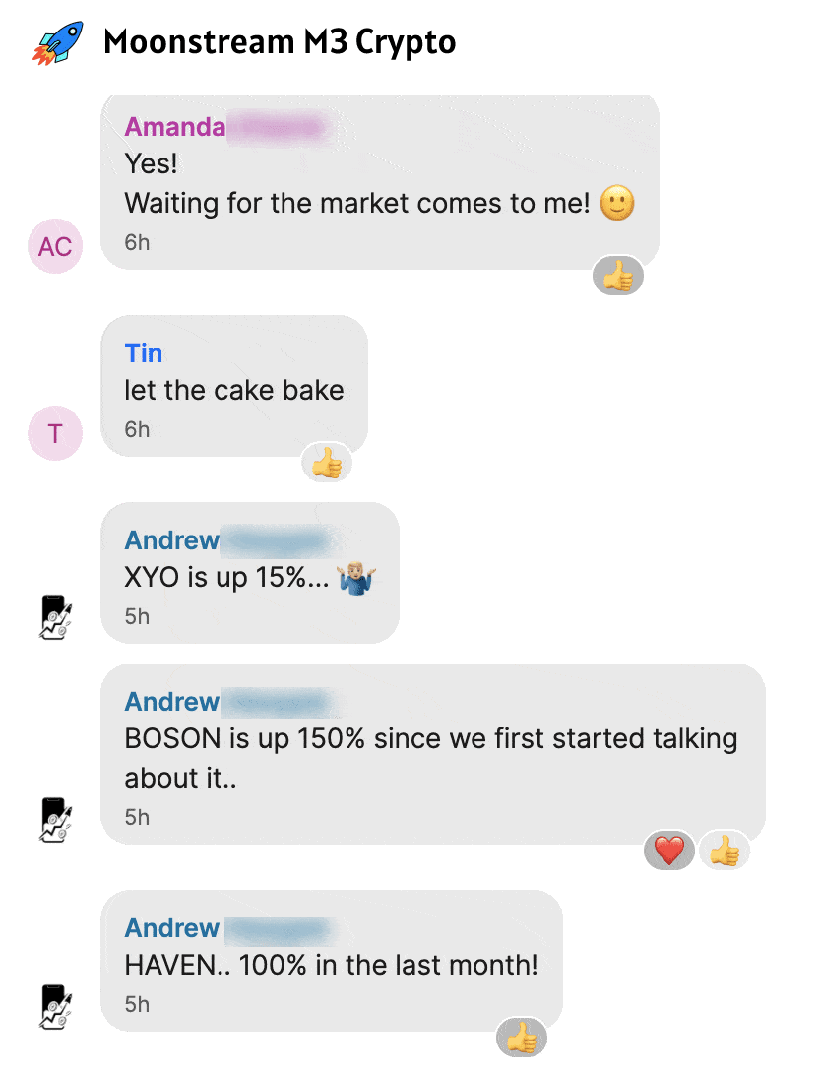The image size is (821, 1075).
Task: Toggle thumbs-up reaction on the BOSON message
Action: pos(725,851)
